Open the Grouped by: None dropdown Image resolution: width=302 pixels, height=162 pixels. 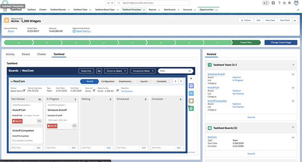[x=143, y=71]
